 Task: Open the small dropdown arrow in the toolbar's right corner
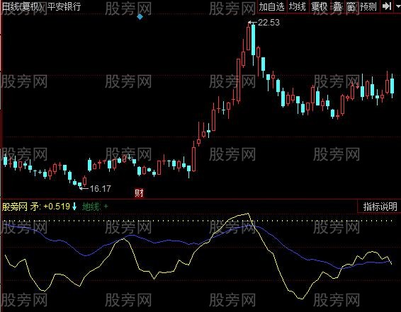point(397,6)
